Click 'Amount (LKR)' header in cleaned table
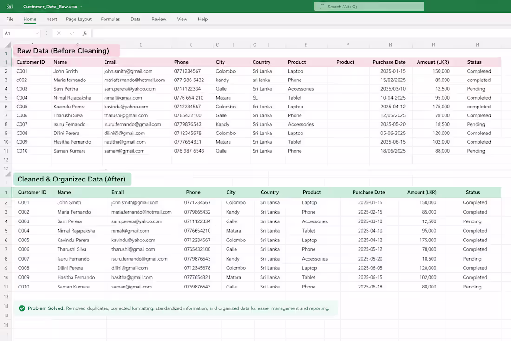Image resolution: width=511 pixels, height=341 pixels. (422, 192)
